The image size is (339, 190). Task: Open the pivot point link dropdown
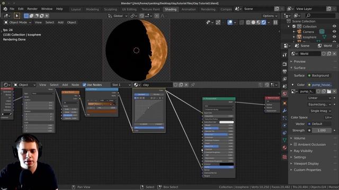pos(134,16)
